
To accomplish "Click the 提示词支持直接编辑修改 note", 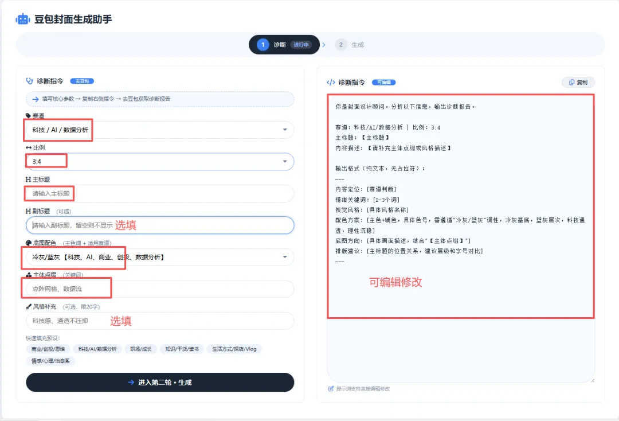I will [363, 389].
